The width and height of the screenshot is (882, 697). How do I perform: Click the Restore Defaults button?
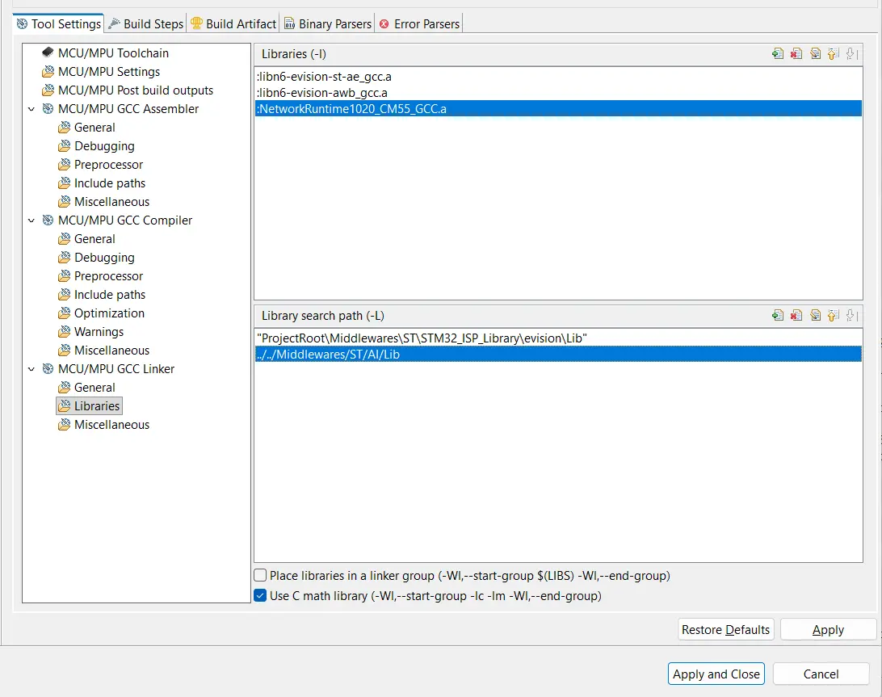[x=725, y=629]
